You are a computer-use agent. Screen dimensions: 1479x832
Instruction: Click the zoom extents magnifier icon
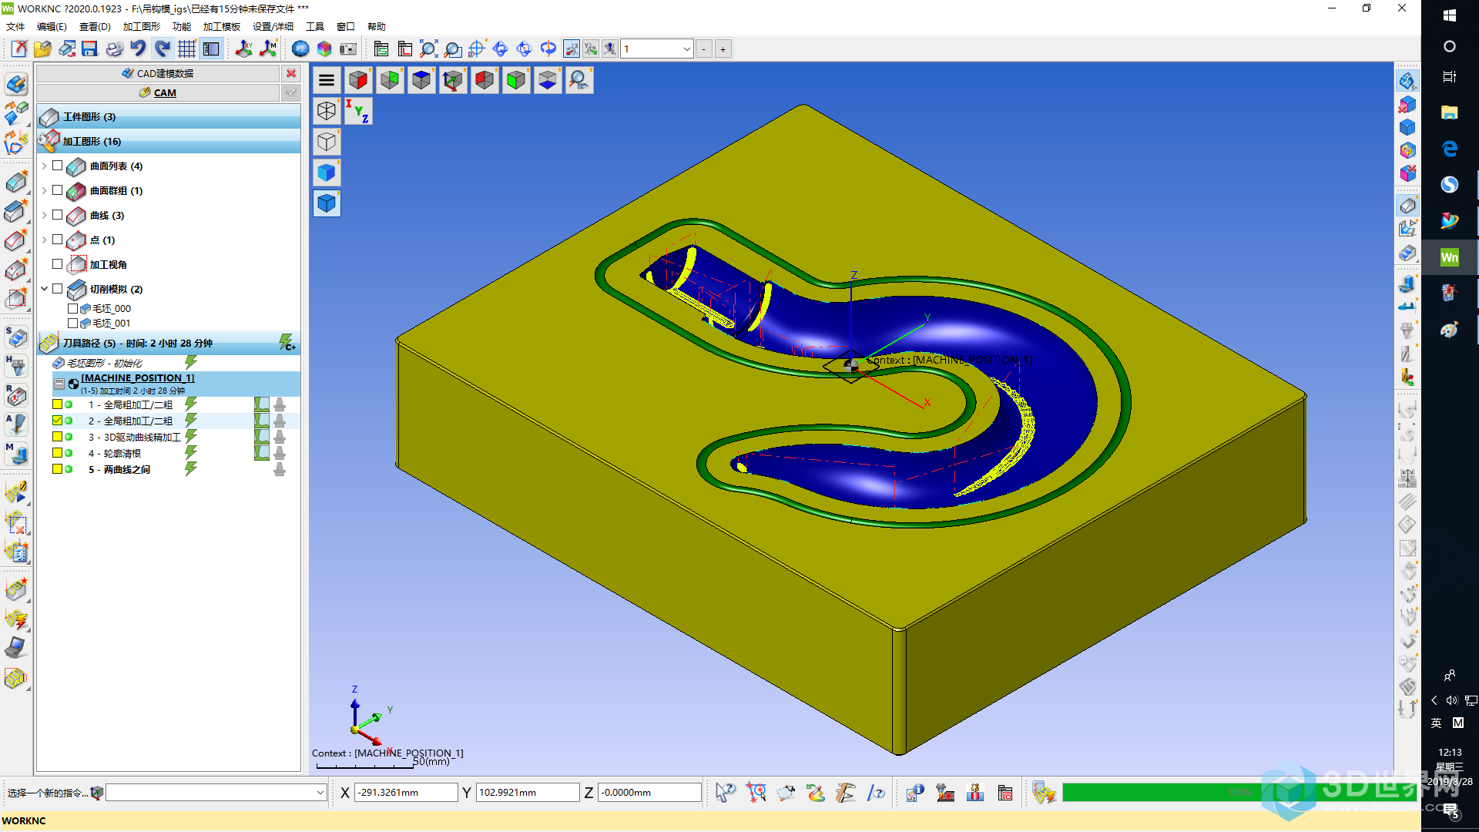428,49
